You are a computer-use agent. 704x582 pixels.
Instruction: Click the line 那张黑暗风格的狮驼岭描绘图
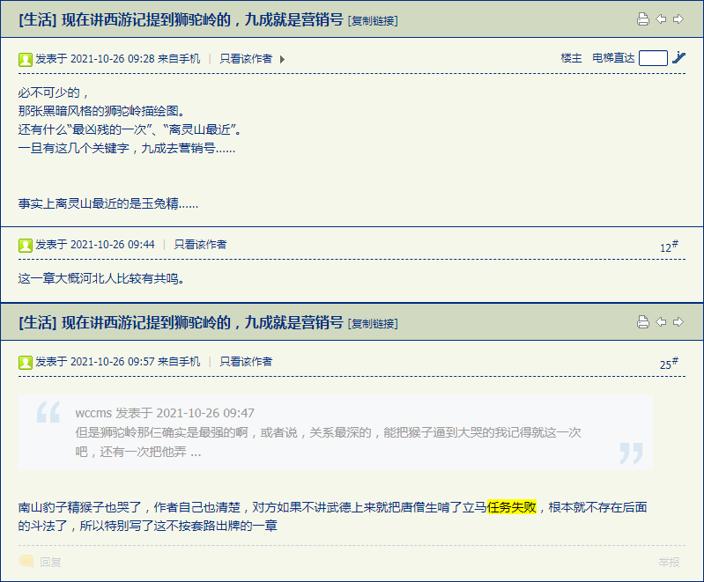pos(101,111)
